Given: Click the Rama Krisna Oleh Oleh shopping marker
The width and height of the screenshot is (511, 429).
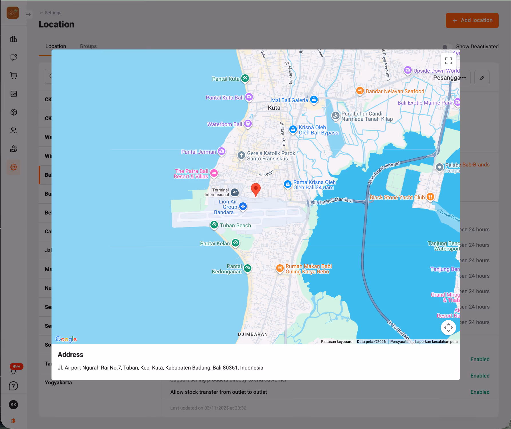Looking at the screenshot, I should point(288,184).
